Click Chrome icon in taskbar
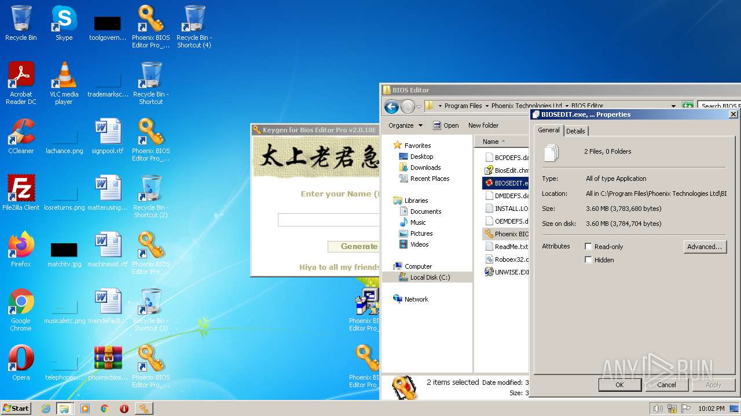The image size is (741, 416). pyautogui.click(x=105, y=408)
